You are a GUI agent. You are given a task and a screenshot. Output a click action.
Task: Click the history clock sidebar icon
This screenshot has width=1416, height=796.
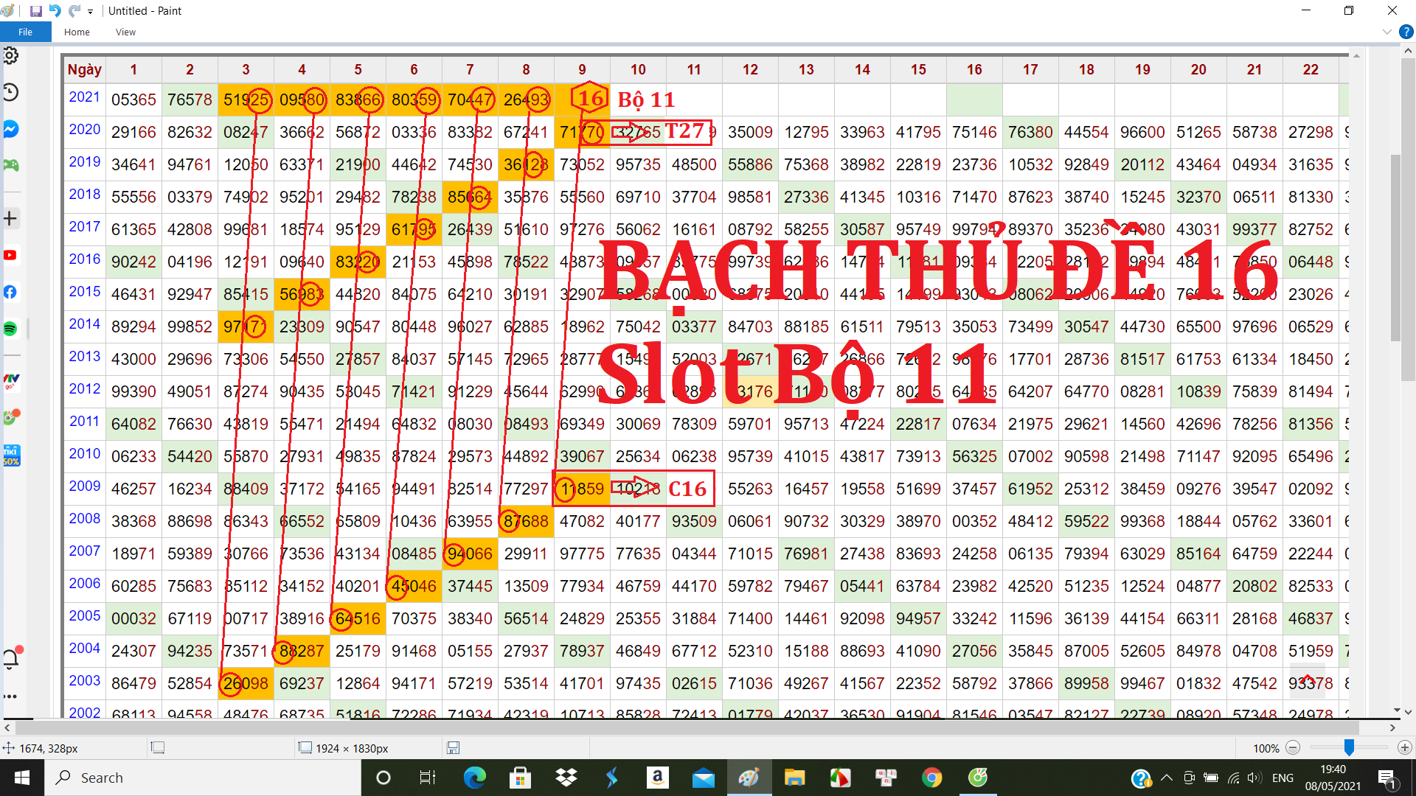tap(10, 92)
